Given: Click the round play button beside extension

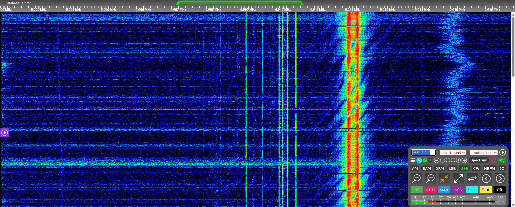Looking at the screenshot, I should pos(503,152).
